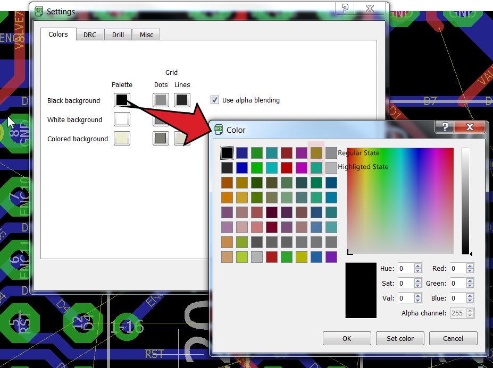
Task: Select the bright green swatch in the second row
Action: pos(257,168)
